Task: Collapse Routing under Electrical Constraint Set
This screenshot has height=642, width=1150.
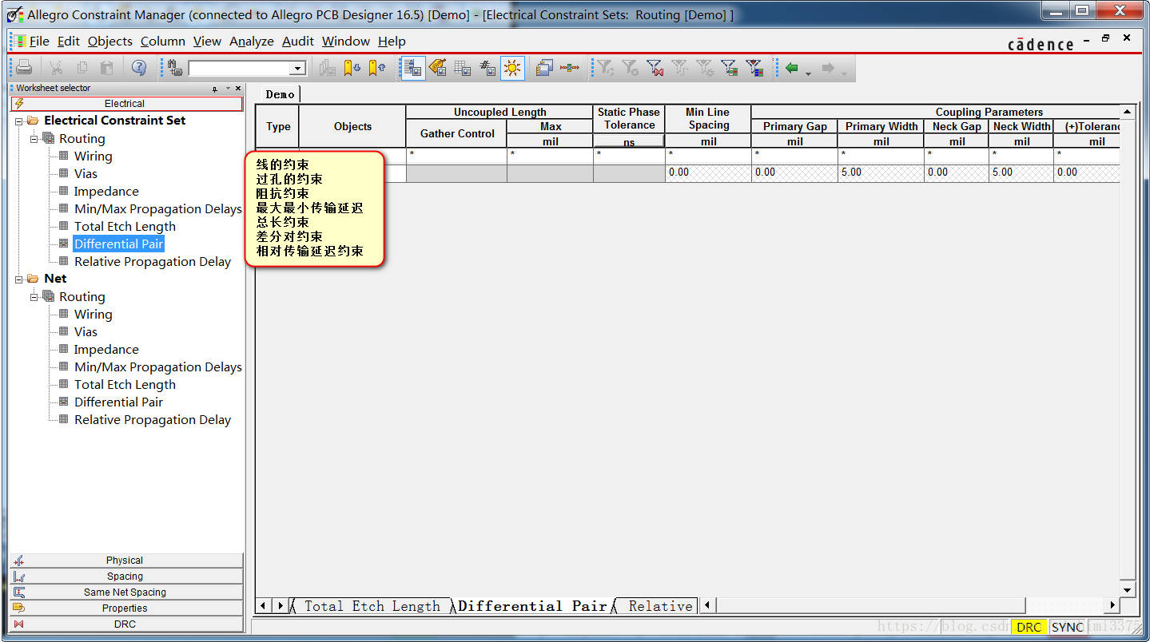Action: click(34, 139)
